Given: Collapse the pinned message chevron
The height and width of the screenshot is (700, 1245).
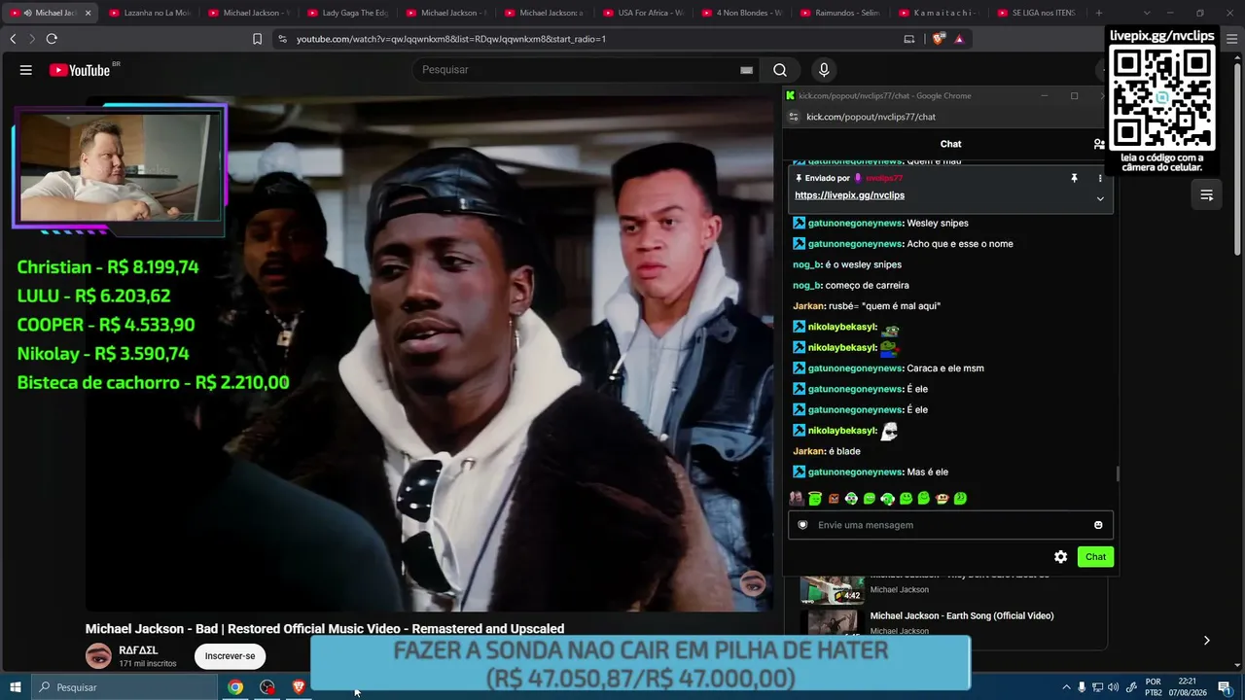Looking at the screenshot, I should [x=1100, y=198].
